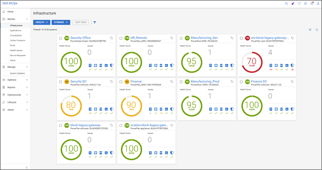The image size is (322, 170).
Task: Check the Finance system checkbox
Action: (x=121, y=82)
